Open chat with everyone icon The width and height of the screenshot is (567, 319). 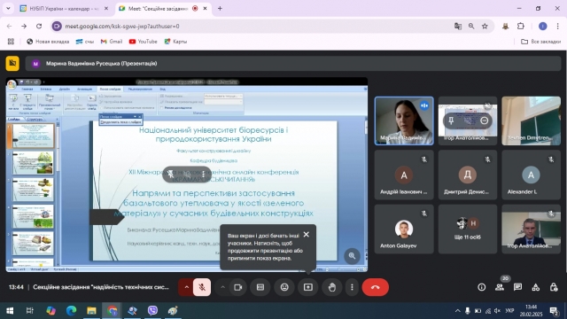pos(517,287)
